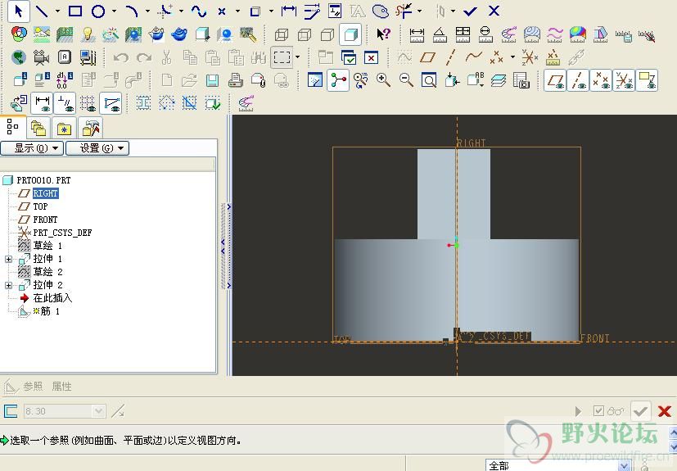Select the spline curve tool

199,11
